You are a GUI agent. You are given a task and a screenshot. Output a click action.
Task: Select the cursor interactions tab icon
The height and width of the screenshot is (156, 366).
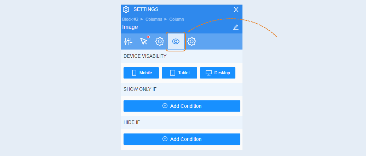coord(144,41)
